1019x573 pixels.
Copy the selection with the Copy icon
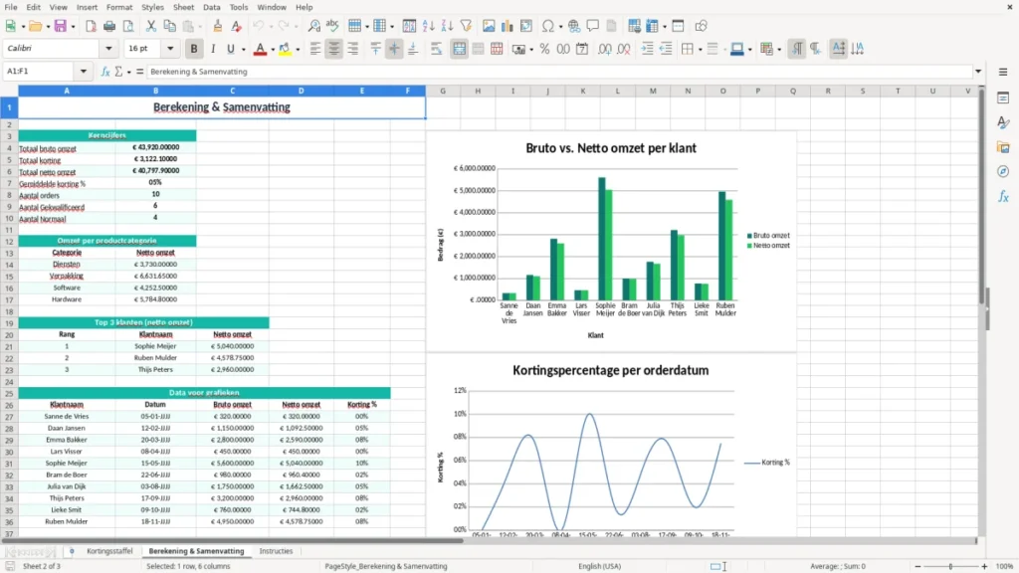pos(169,26)
